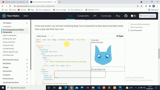Image resolution: width=160 pixels, height=90 pixels.
Task: Open Using List Views link
Action: pos(8,45)
